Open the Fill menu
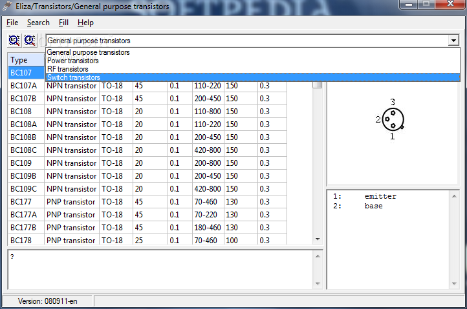467x309 pixels. pyautogui.click(x=63, y=23)
